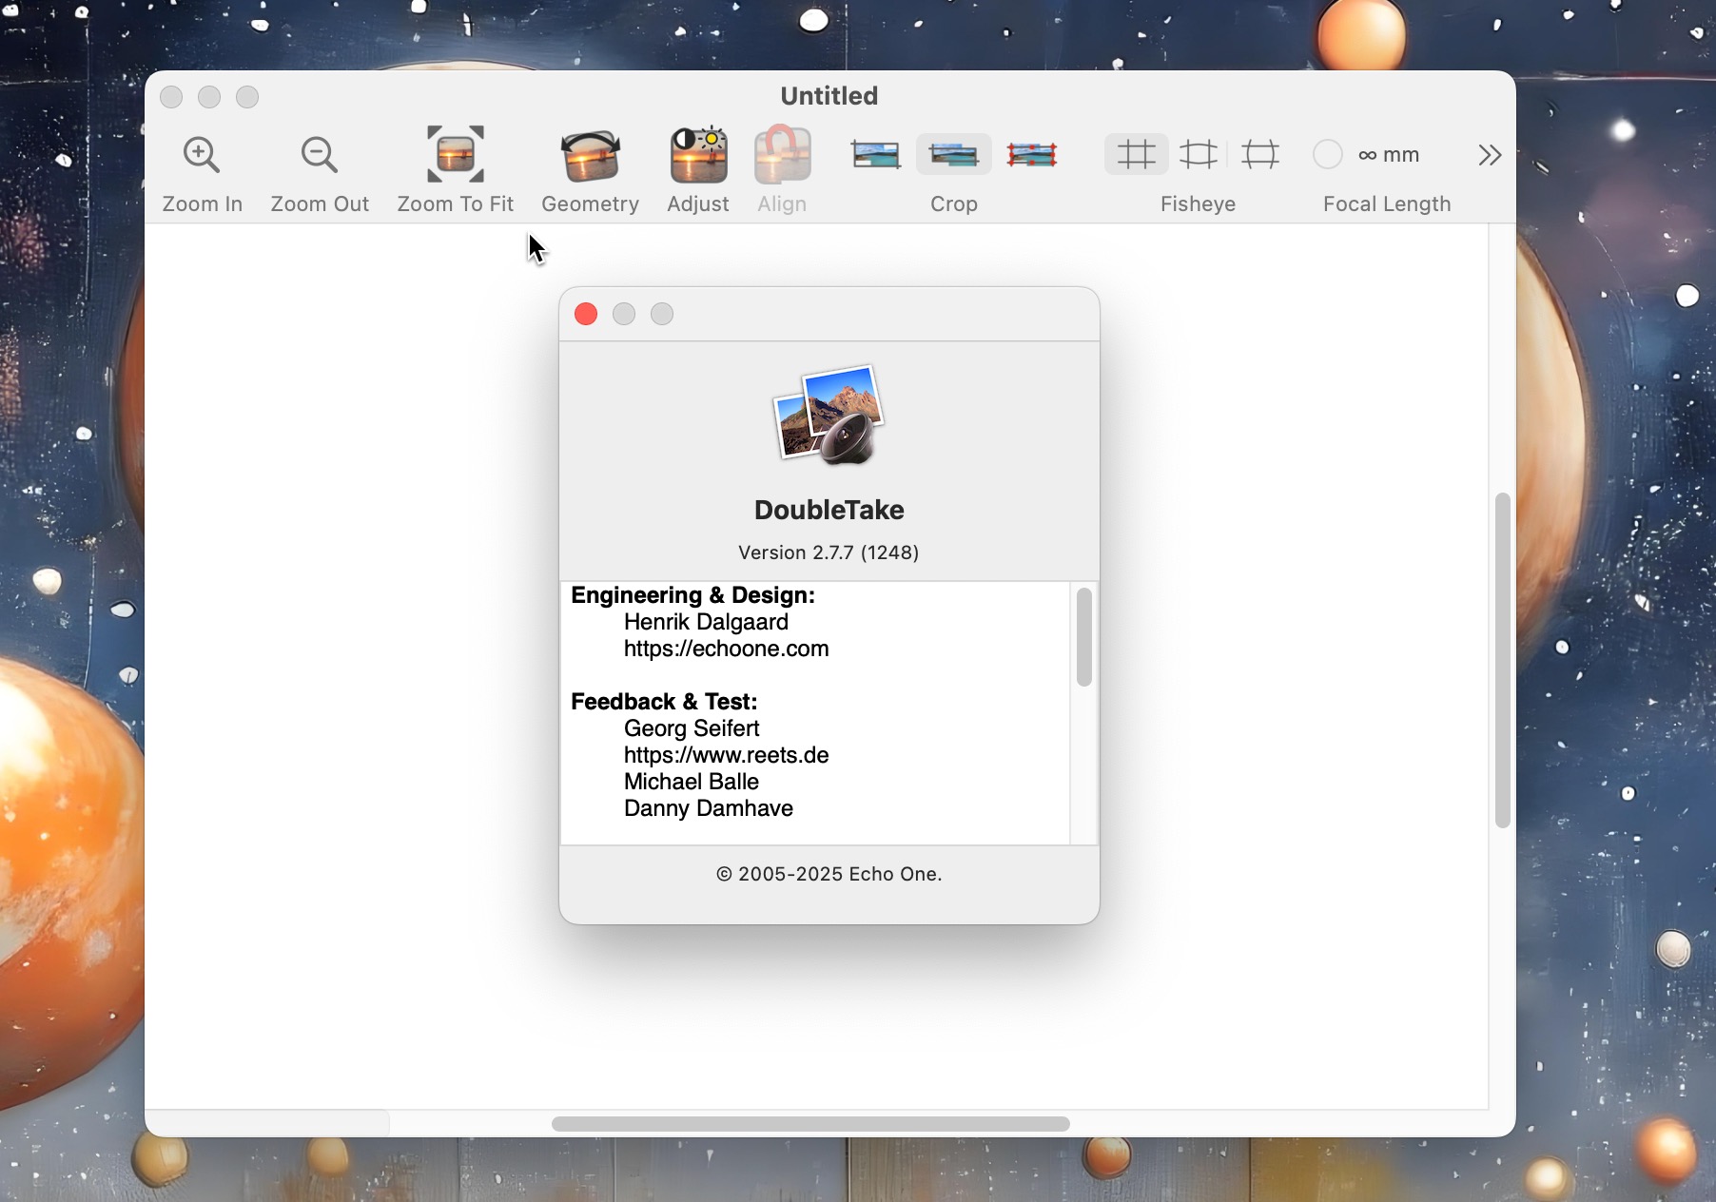Screen dimensions: 1716x1202
Task: Click the 'DoubleTake' app name text
Action: click(829, 510)
